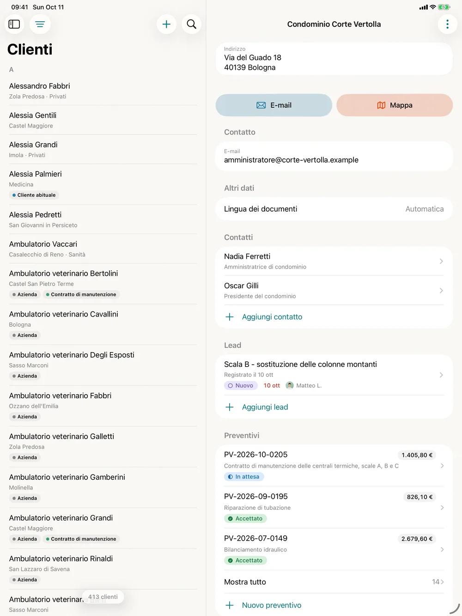Click the plus icon next to Aggiungi lead
The height and width of the screenshot is (616, 462).
click(x=230, y=407)
